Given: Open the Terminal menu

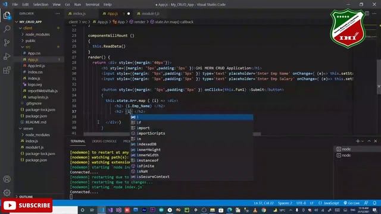Looking at the screenshot, I should click(92, 4).
